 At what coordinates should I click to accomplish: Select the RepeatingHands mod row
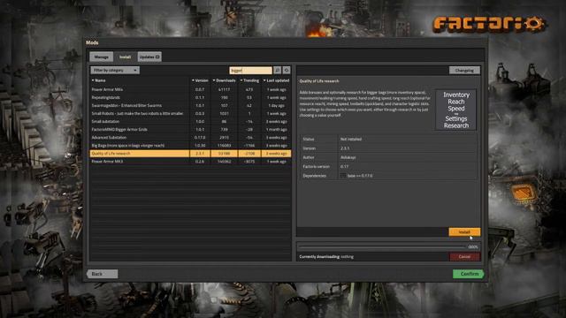tap(190, 97)
